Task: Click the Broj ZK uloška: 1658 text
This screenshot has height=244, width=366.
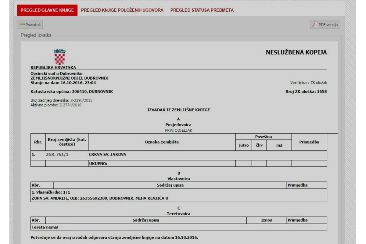Action: [306, 91]
